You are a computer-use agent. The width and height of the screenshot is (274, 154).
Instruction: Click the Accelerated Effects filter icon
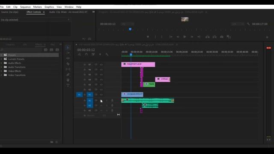point(46,50)
